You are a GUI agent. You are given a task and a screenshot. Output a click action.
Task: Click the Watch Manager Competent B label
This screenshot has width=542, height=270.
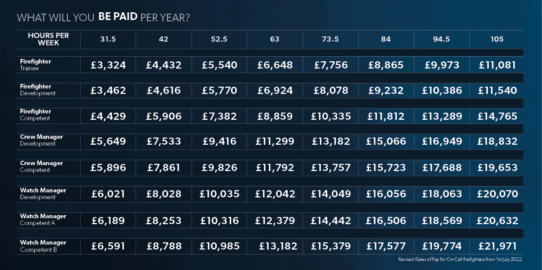[x=43, y=246]
